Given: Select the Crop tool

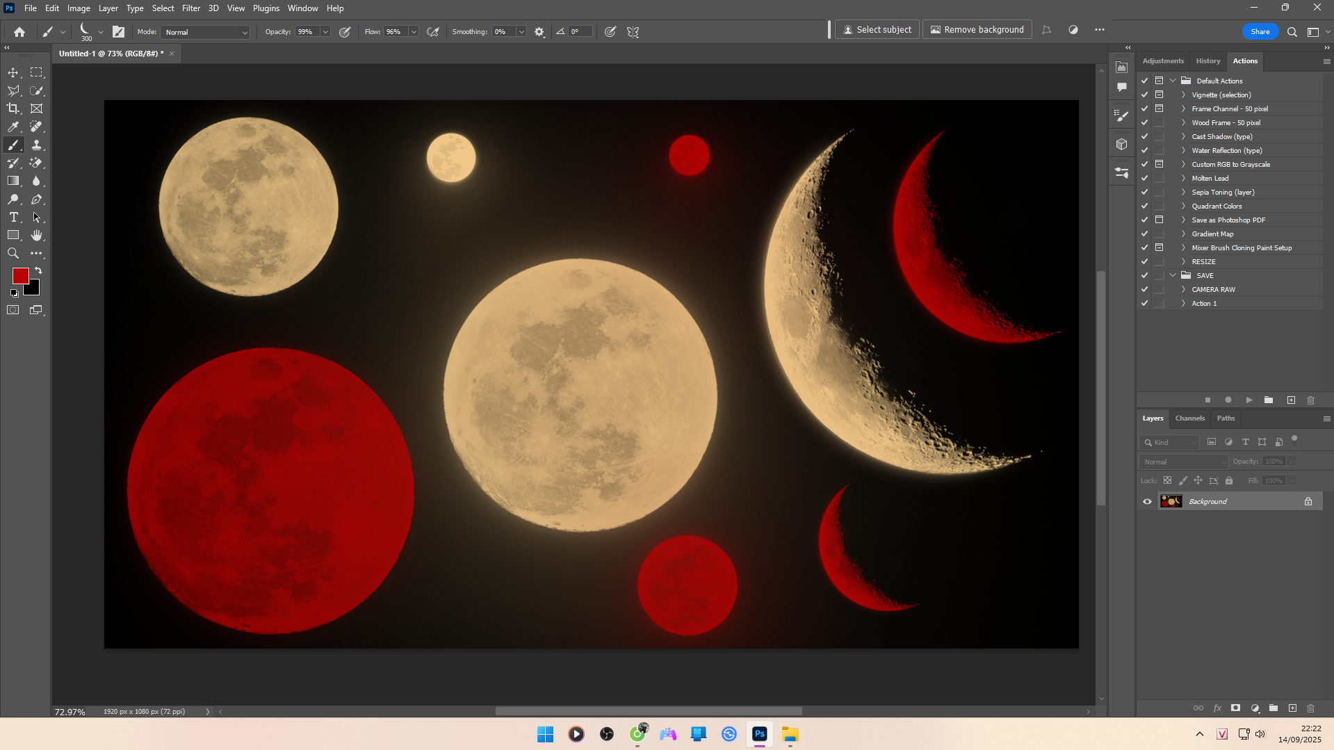Looking at the screenshot, I should click(13, 108).
